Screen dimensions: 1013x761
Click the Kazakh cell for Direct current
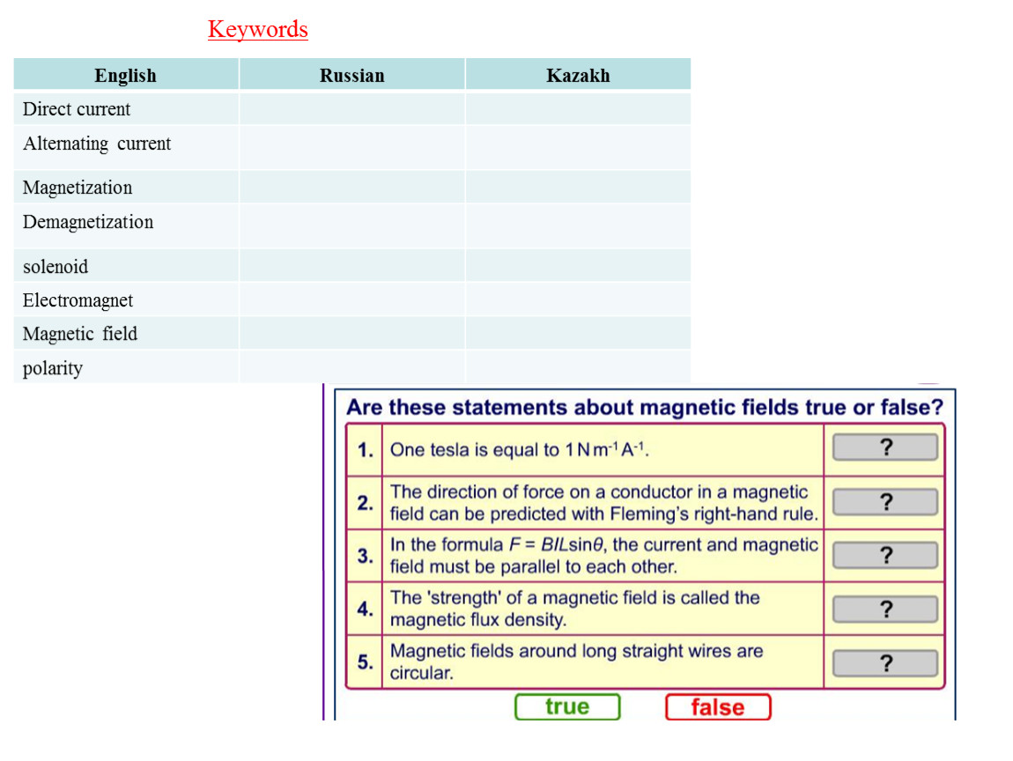click(x=578, y=108)
